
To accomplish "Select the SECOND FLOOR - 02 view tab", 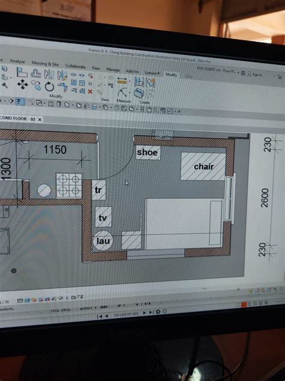I will 17,119.
